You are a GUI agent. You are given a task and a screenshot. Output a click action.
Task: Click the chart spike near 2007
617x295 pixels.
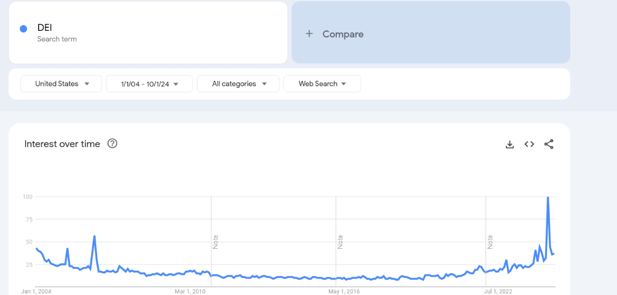point(95,236)
